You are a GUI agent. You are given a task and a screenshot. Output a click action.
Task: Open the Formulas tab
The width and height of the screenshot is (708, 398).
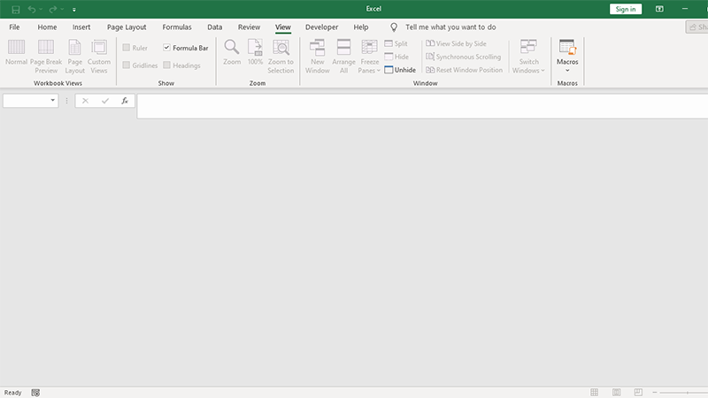177,27
